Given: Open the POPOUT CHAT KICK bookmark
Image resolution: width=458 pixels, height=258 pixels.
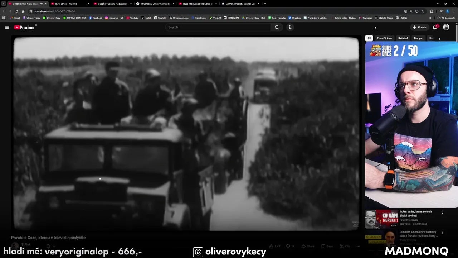Looking at the screenshot, I should point(75,18).
